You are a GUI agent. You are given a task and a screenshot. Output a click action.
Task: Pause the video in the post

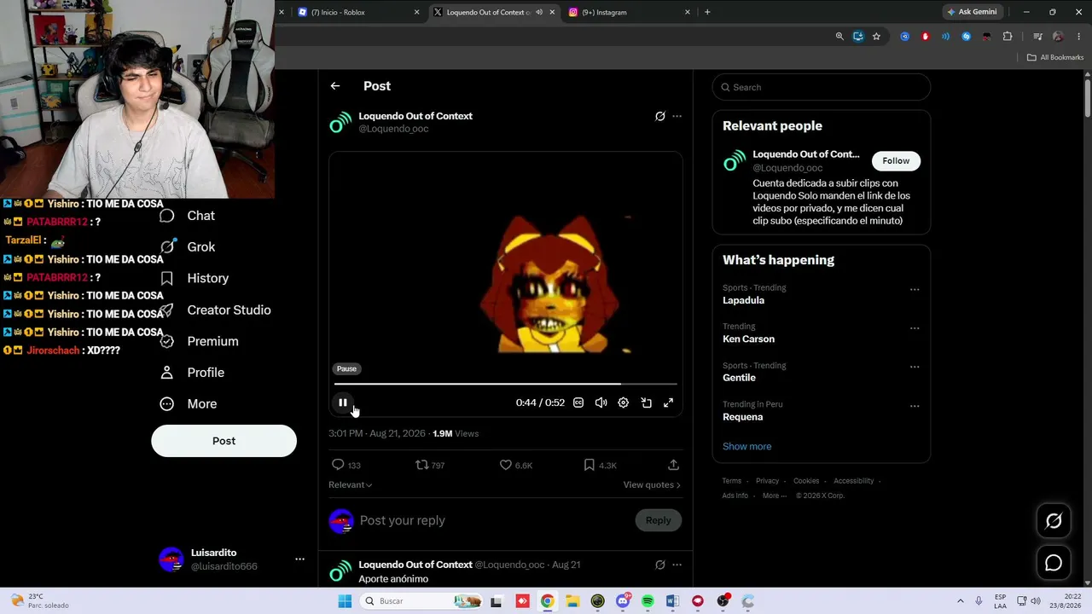[343, 403]
